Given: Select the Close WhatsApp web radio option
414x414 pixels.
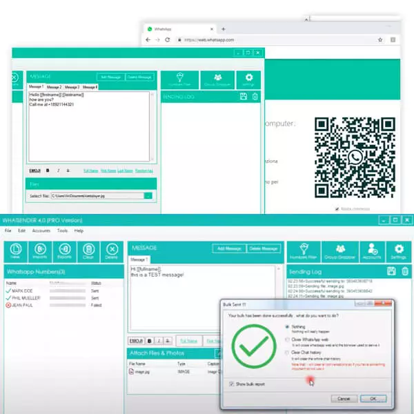Looking at the screenshot, I should (287, 339).
